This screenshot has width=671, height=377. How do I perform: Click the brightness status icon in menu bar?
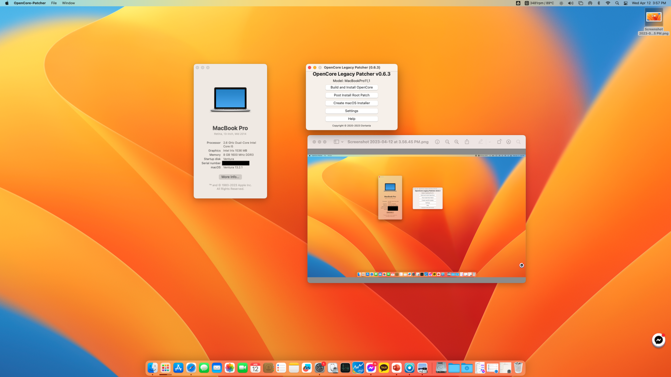click(x=561, y=3)
